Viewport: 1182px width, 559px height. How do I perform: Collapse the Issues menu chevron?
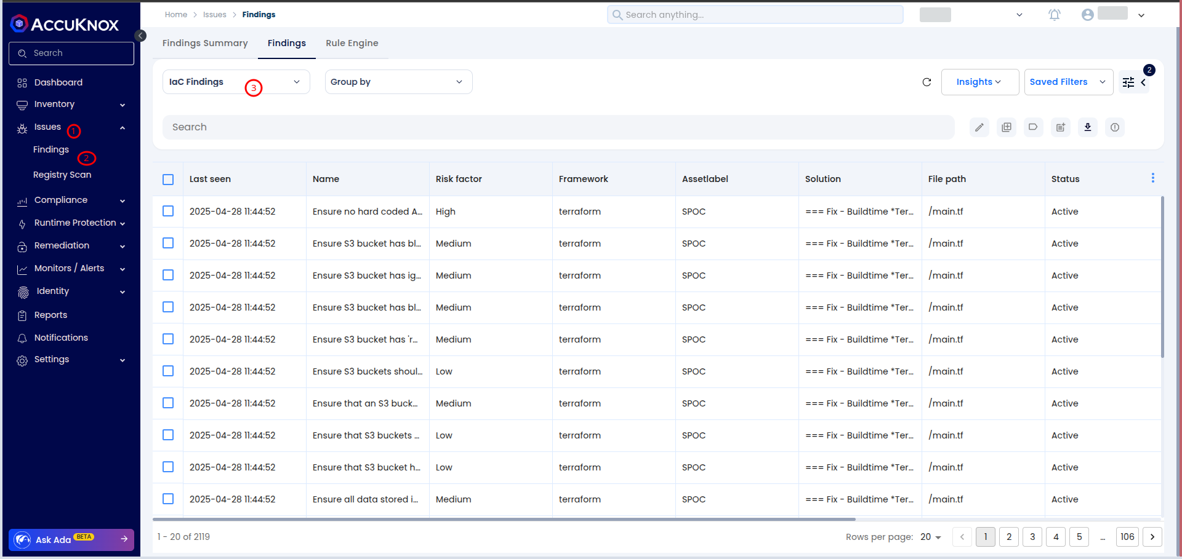tap(123, 128)
